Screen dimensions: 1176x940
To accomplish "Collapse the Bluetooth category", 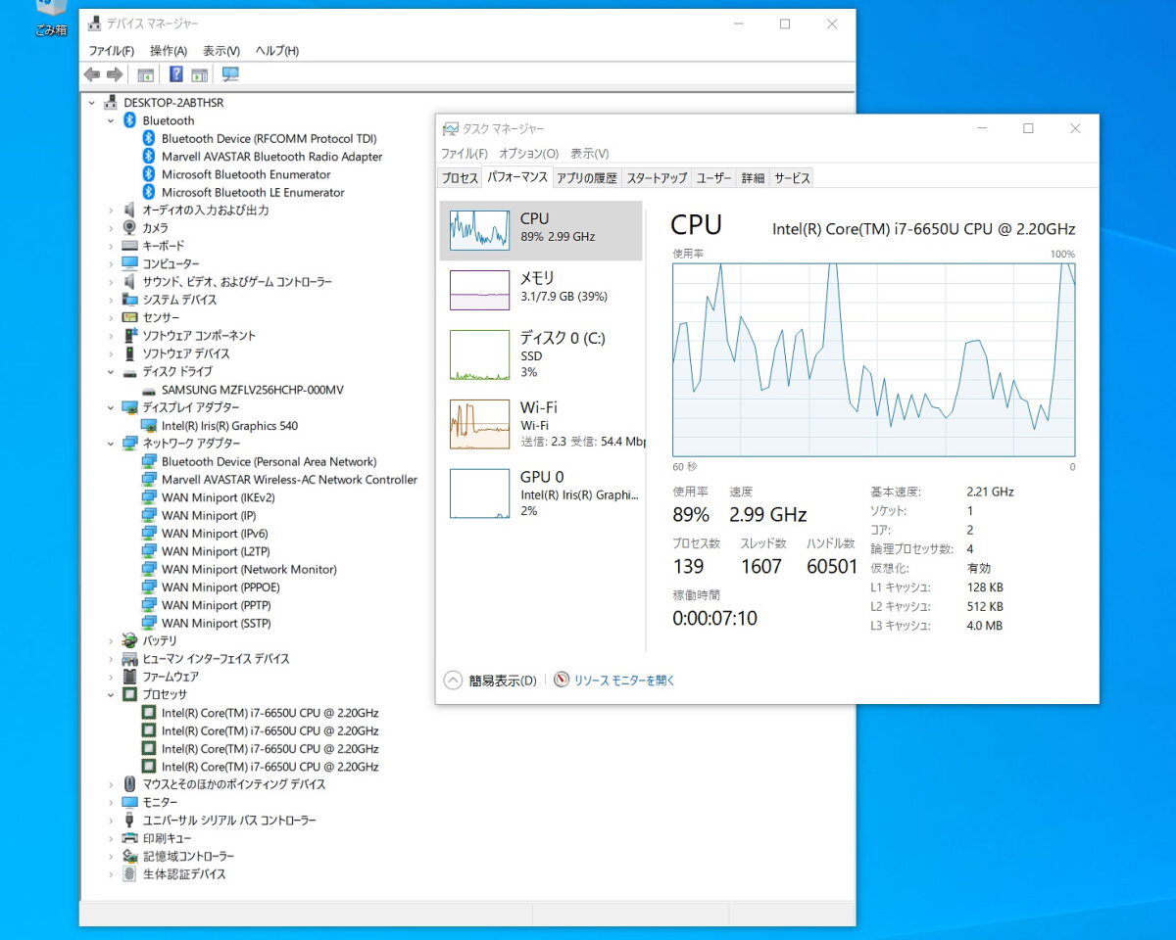I will pyautogui.click(x=111, y=120).
